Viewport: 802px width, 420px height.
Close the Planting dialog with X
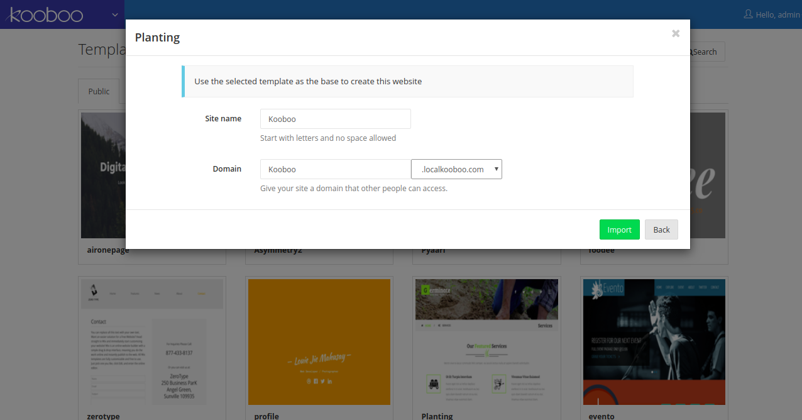coord(676,33)
